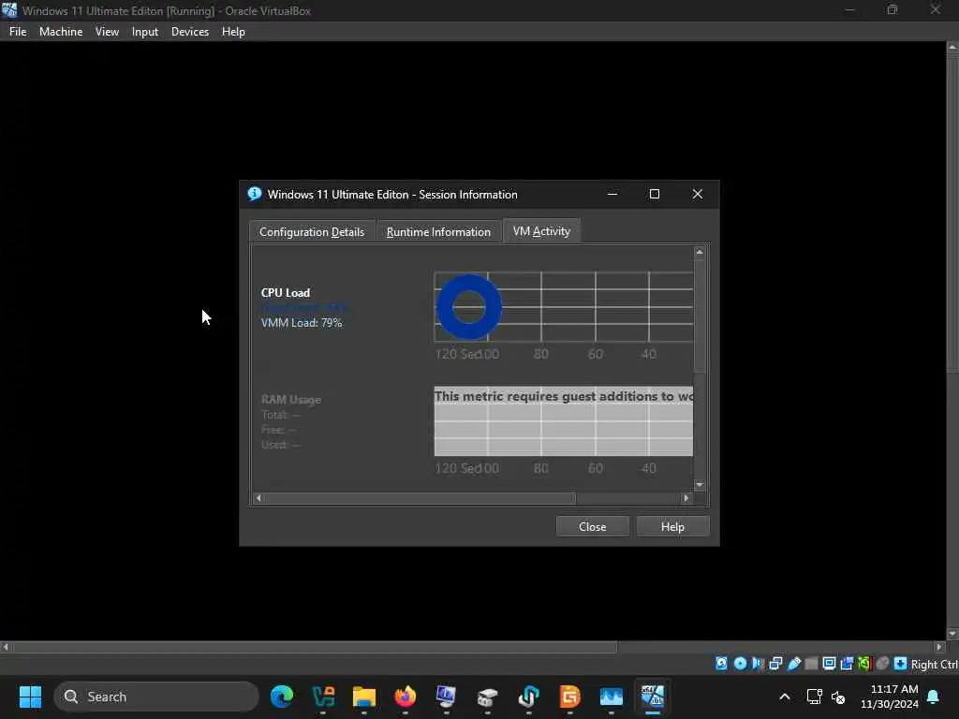This screenshot has height=719, width=959.
Task: Click the display monitor indicator icon
Action: 830,664
